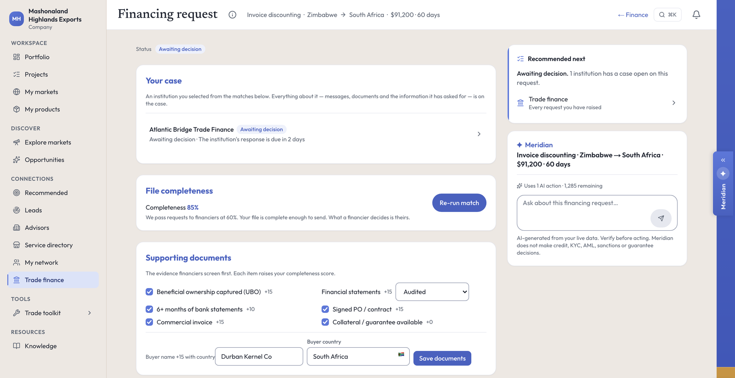Click the Portfolio grid icon in sidebar
The width and height of the screenshot is (735, 378).
pos(17,57)
